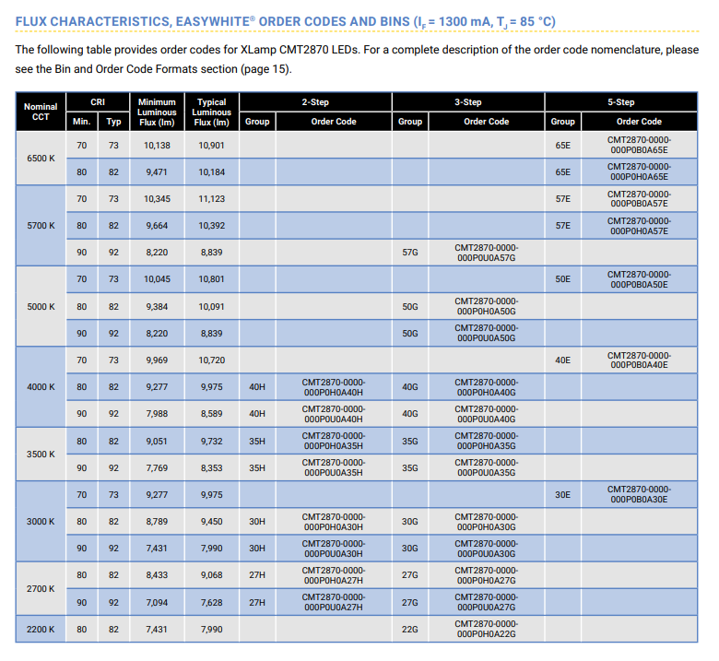719x661 pixels.
Task: Click order code CMT2870-0000-000P0B0A65E
Action: (x=639, y=145)
